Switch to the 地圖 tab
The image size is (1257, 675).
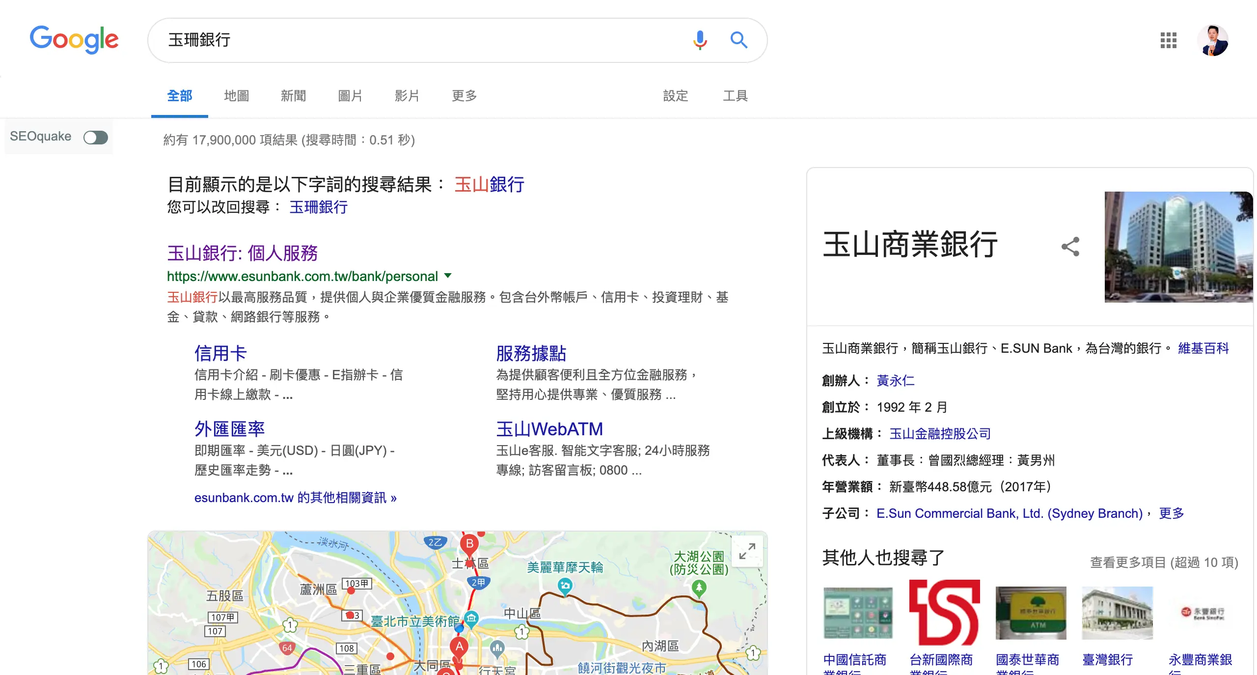[x=236, y=96]
